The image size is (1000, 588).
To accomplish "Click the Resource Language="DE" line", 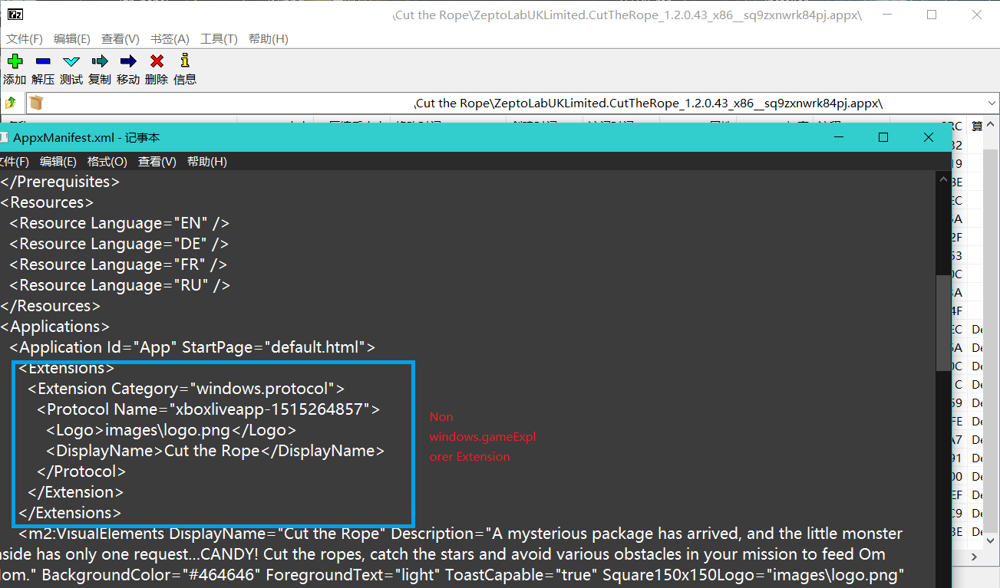I will [119, 244].
